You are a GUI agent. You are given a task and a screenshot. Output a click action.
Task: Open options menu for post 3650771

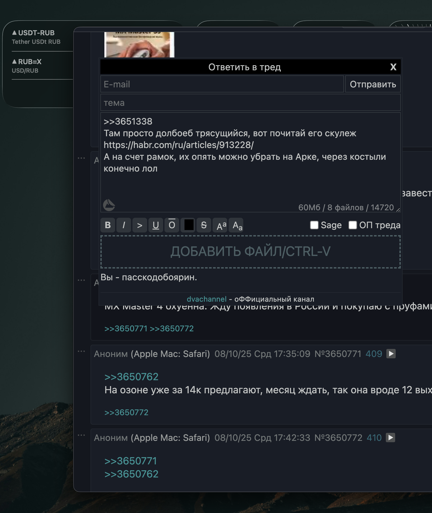tap(81, 351)
